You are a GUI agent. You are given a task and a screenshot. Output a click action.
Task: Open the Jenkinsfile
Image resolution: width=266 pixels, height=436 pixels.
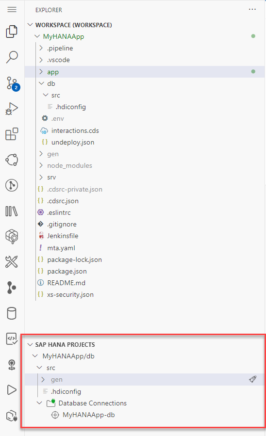[63, 236]
